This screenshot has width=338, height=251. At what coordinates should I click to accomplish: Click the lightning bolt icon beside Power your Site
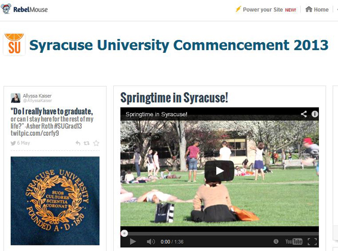tap(238, 9)
